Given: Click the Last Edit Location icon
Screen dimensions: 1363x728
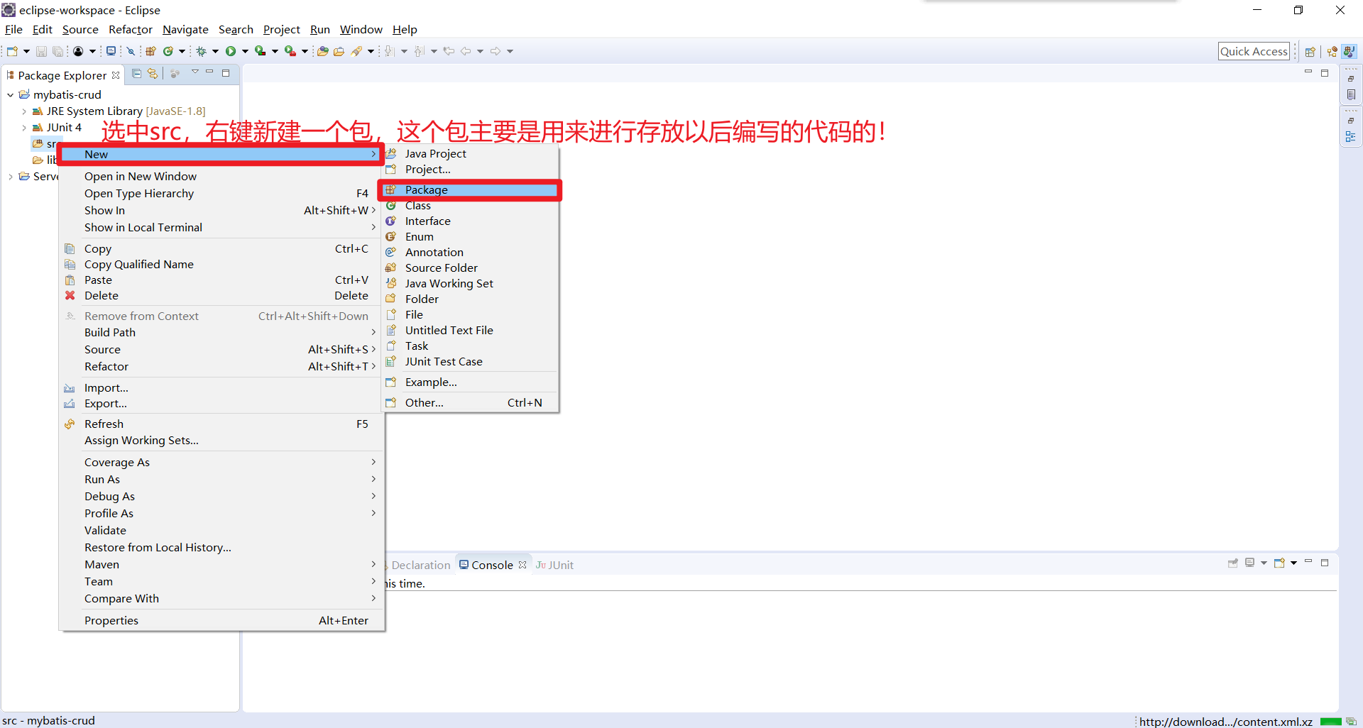Looking at the screenshot, I should (449, 51).
